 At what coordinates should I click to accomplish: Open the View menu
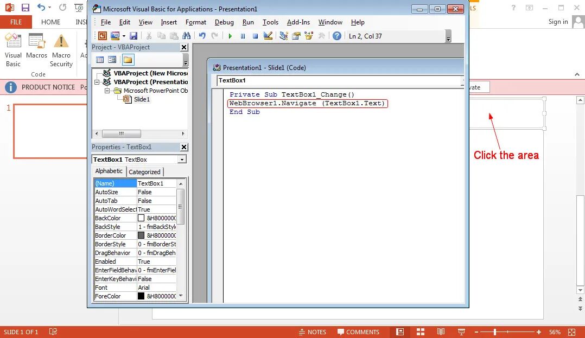pos(145,22)
